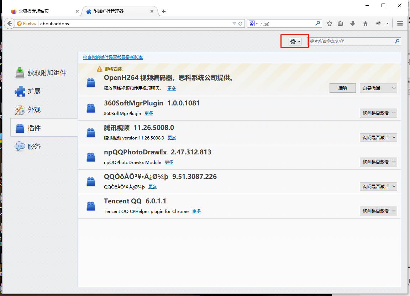Select the 附加组件管理器 tab
The height and width of the screenshot is (296, 410).
[120, 11]
